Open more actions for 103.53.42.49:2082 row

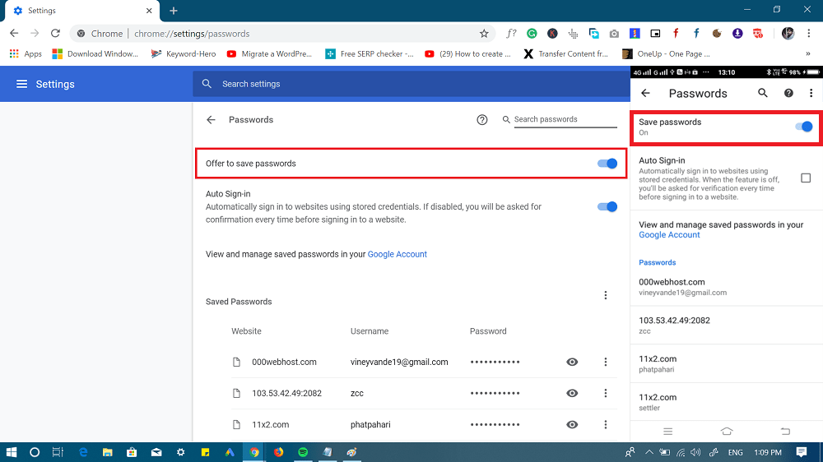coord(605,393)
